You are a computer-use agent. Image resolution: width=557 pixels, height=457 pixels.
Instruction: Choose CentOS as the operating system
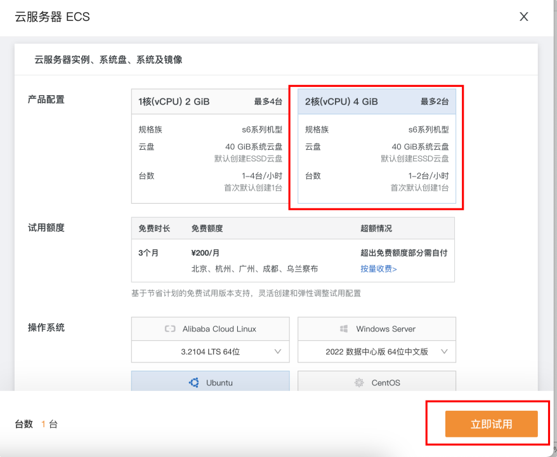pyautogui.click(x=377, y=382)
